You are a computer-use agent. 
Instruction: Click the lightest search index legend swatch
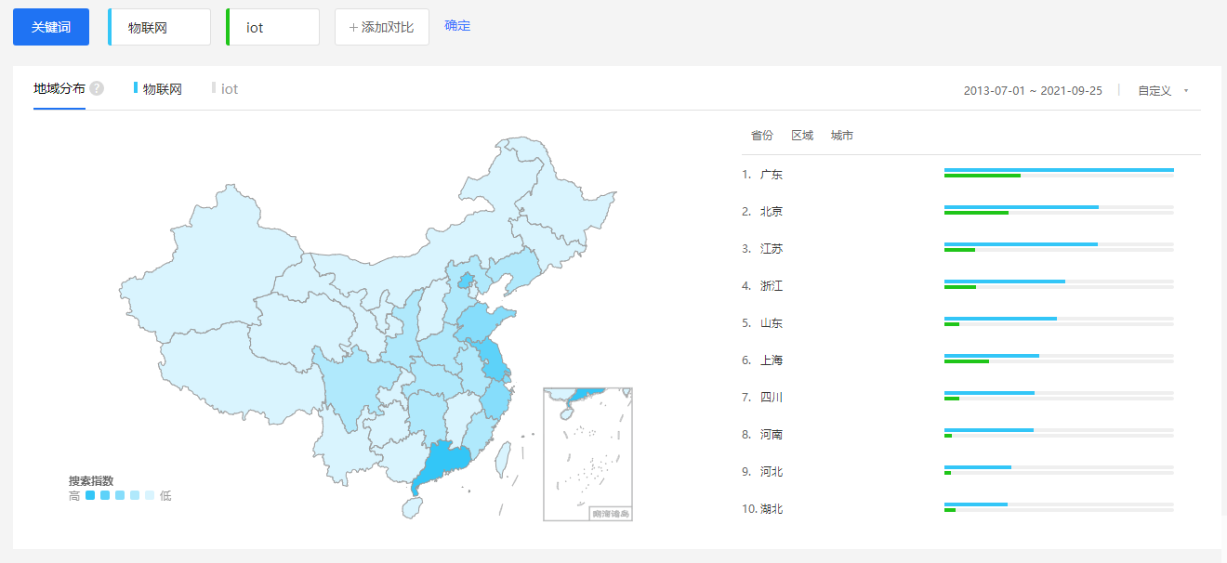150,496
